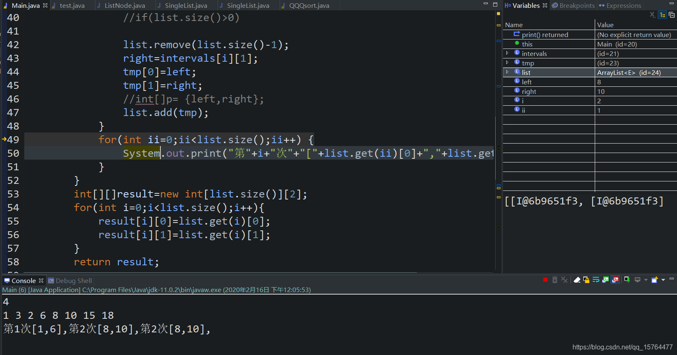Image resolution: width=677 pixels, height=355 pixels.
Task: Click line number 49 in editor gutter
Action: 13,139
